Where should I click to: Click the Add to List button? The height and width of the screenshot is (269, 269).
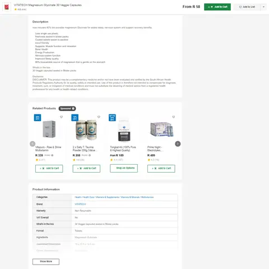(247, 7)
